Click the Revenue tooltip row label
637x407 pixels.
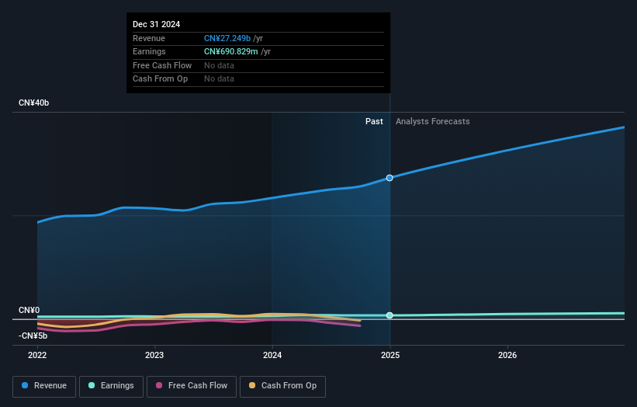(x=149, y=38)
